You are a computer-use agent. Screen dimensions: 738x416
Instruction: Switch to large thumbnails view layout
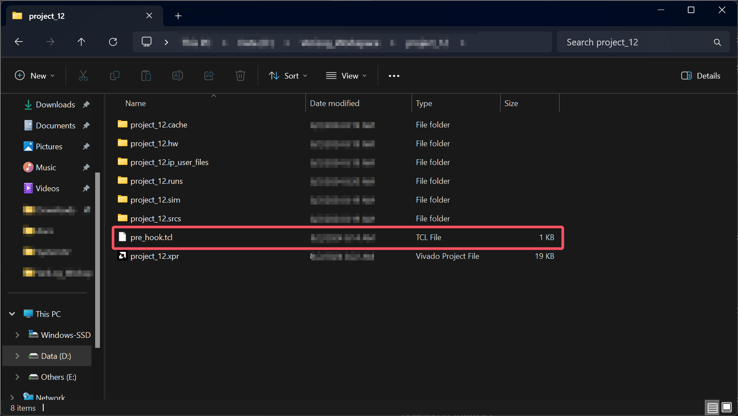coord(727,408)
